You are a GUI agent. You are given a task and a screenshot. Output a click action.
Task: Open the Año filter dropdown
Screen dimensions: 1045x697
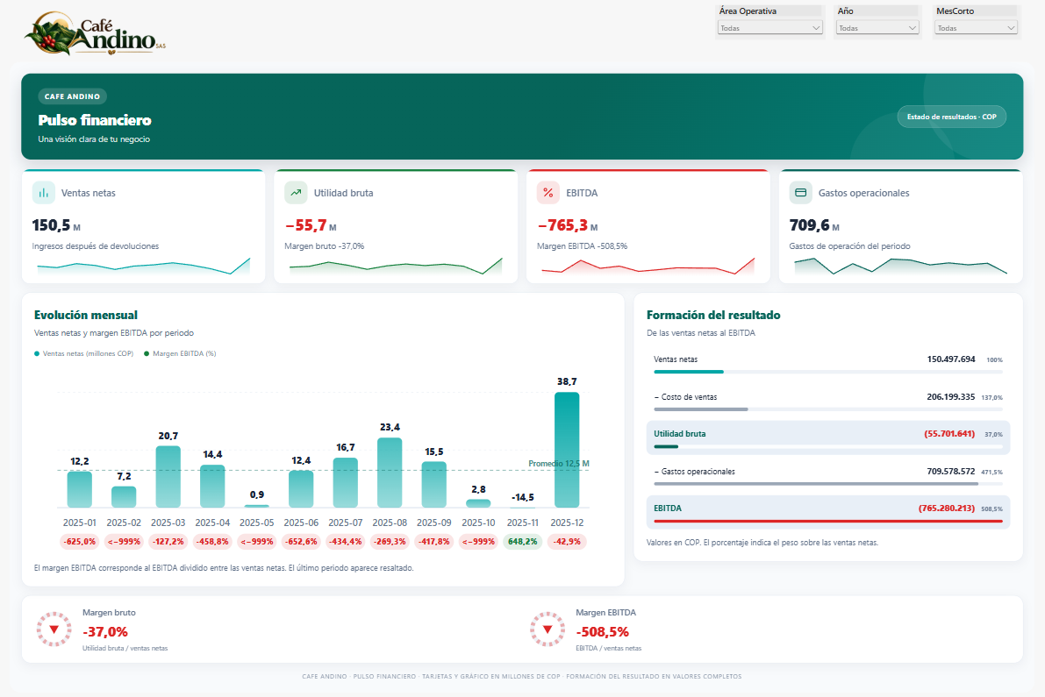877,28
